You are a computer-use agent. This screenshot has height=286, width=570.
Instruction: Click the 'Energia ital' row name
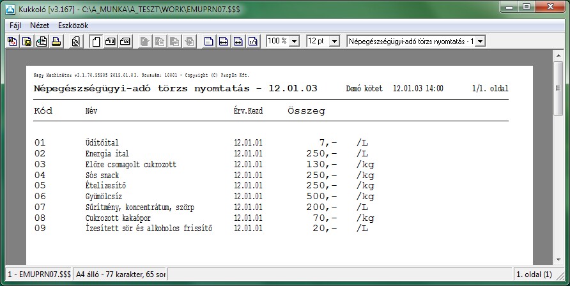107,153
